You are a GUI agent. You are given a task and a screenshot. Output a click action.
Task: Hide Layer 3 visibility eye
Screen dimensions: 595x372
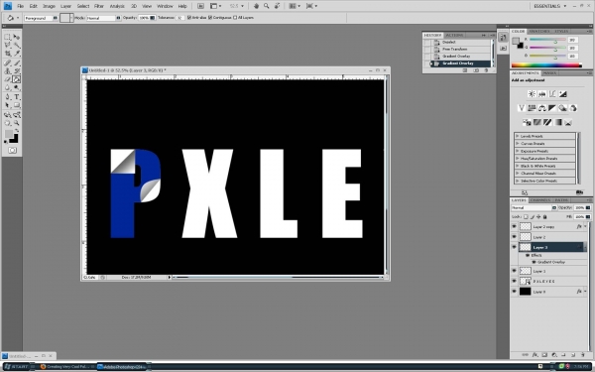click(514, 247)
